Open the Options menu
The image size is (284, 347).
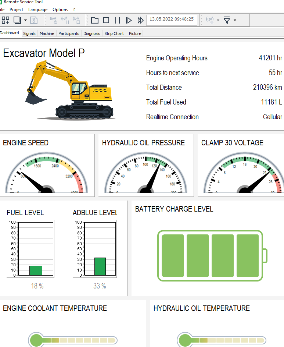(60, 10)
